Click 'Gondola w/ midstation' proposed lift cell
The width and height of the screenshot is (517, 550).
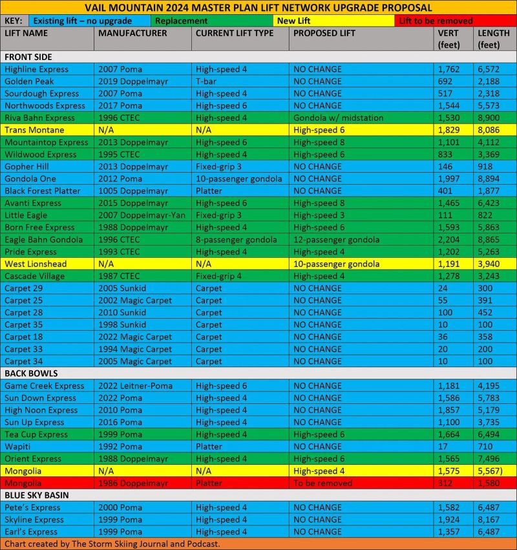361,118
